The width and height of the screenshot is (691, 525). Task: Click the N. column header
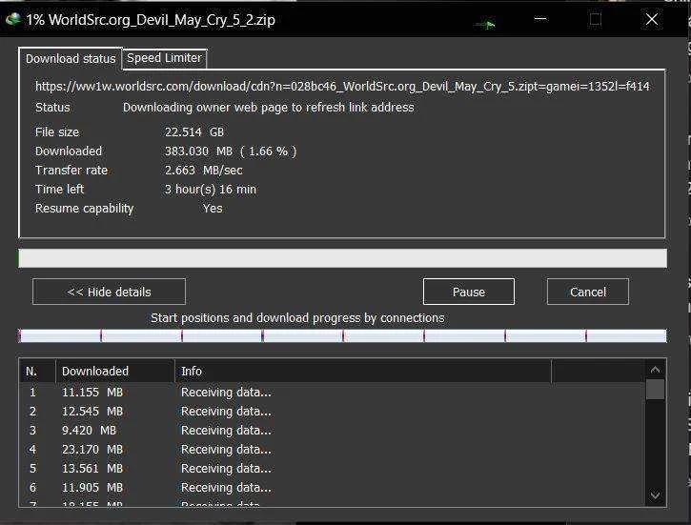coord(37,372)
